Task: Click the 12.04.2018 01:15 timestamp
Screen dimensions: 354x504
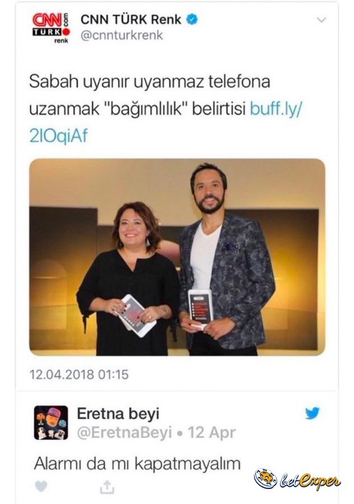Action: pyautogui.click(x=79, y=375)
